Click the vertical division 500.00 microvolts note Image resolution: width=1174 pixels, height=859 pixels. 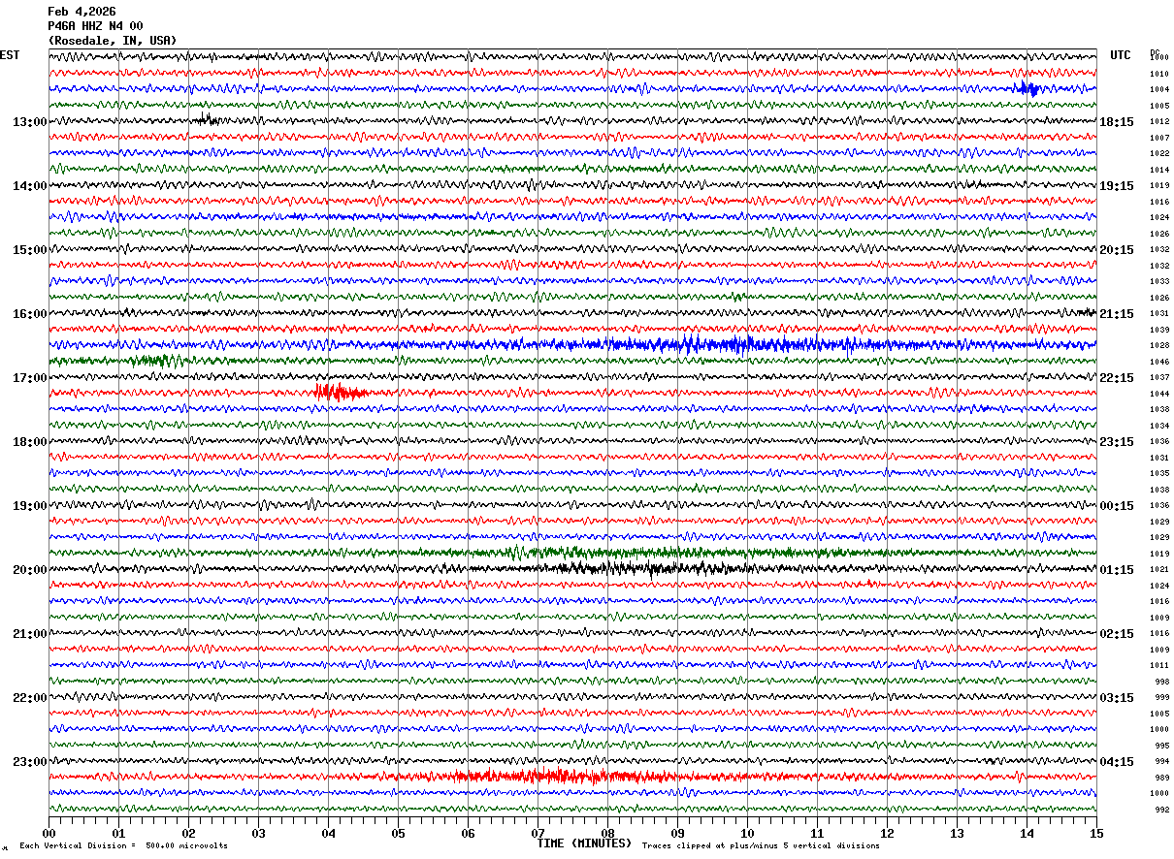123,845
